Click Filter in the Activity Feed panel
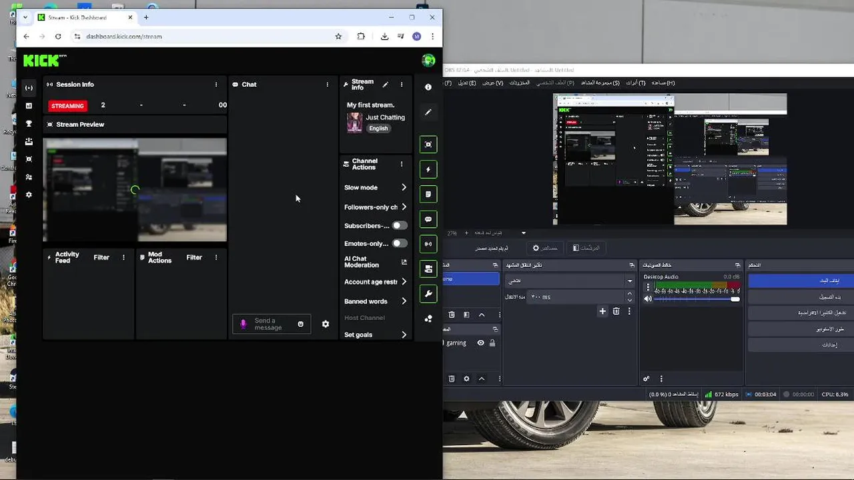The image size is (854, 480). 101,257
